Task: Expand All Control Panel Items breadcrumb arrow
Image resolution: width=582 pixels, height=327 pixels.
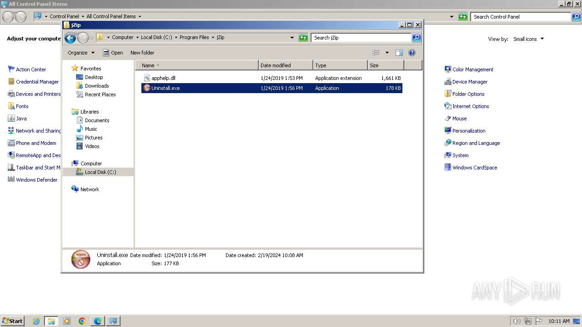Action: click(x=140, y=16)
